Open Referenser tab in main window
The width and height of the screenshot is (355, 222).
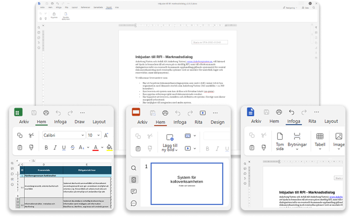click(86, 7)
